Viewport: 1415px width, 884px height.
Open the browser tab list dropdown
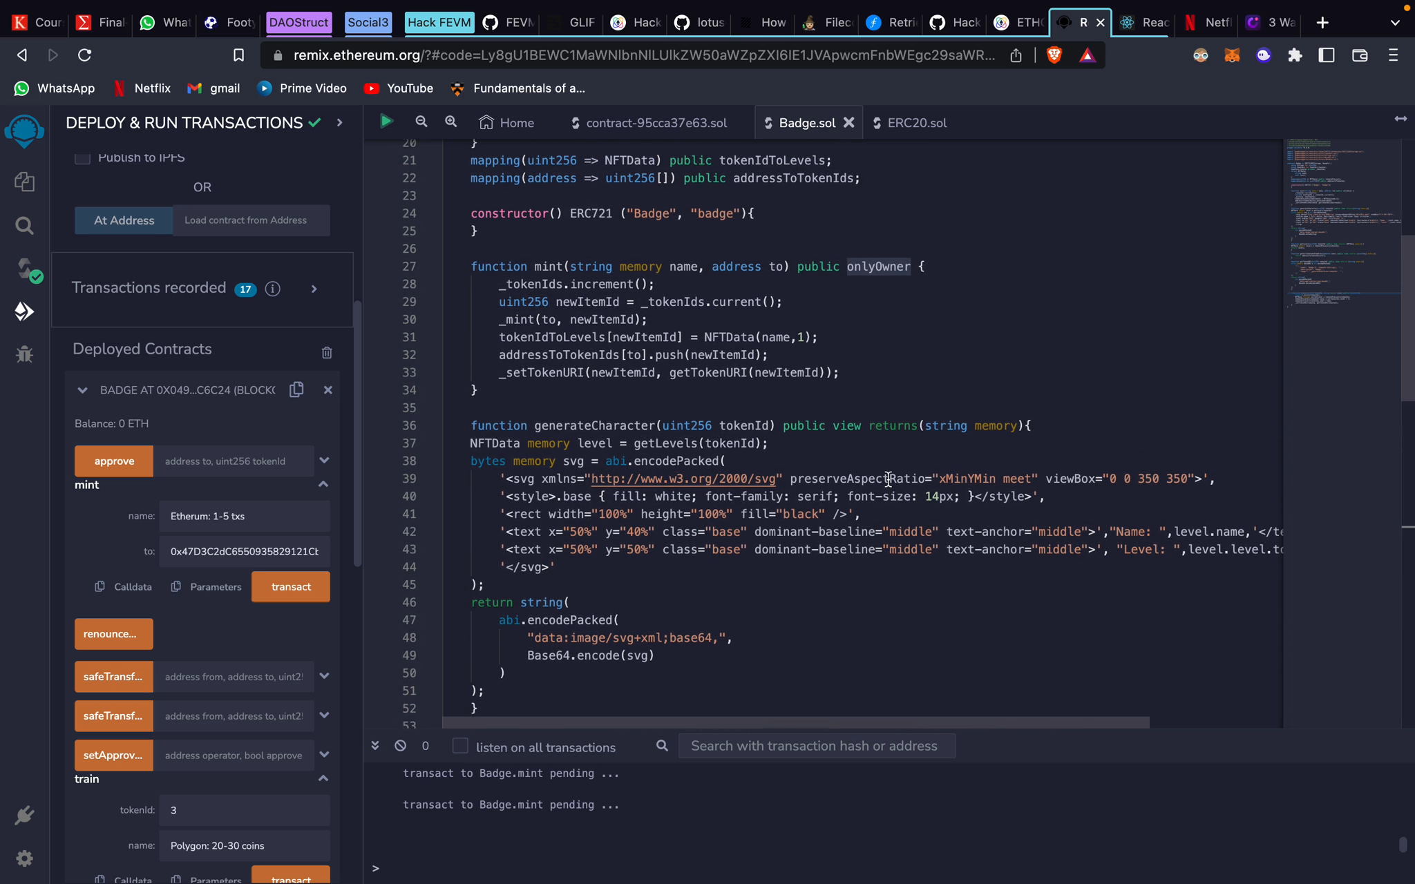[x=1395, y=23]
